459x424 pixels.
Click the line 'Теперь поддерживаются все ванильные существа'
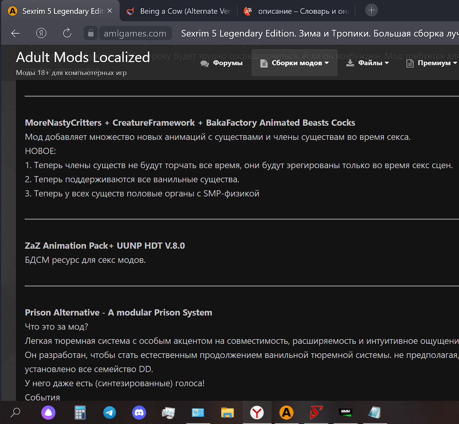pos(132,179)
